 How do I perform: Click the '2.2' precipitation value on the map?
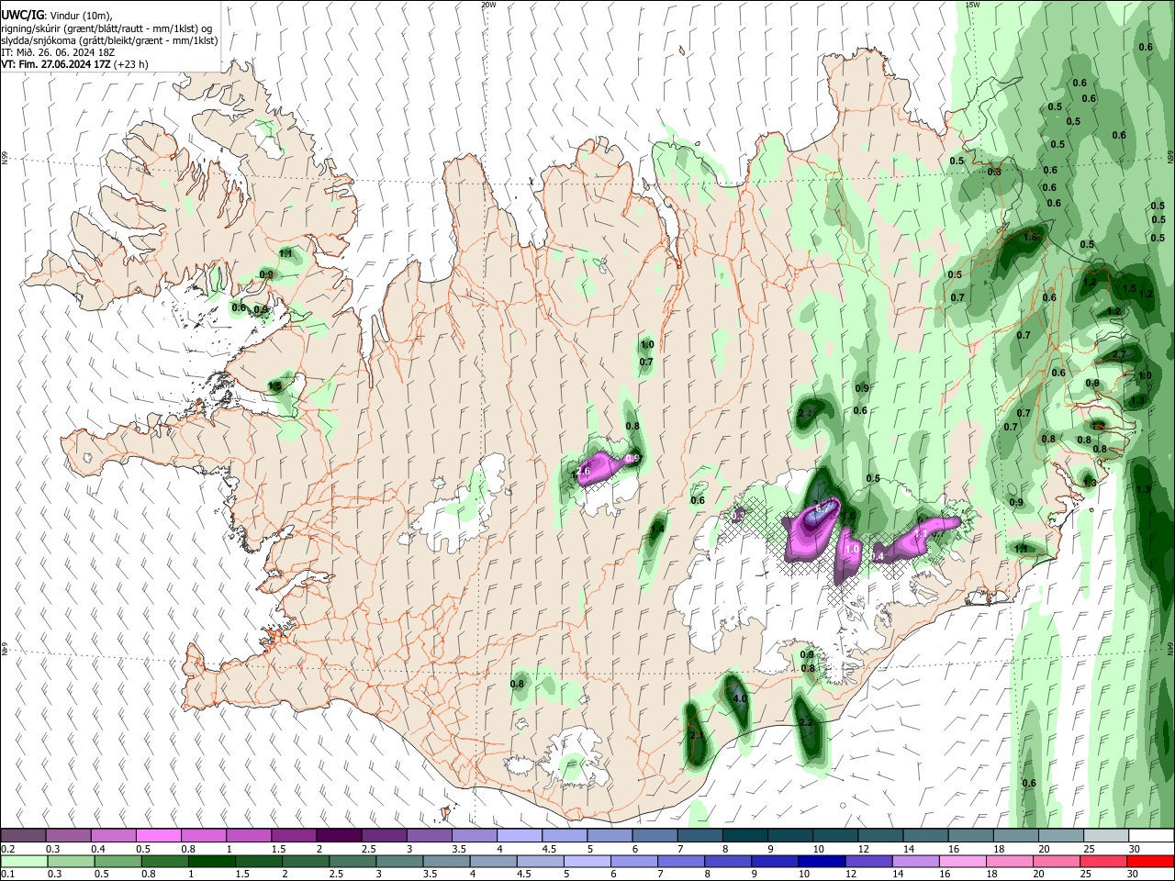click(806, 723)
